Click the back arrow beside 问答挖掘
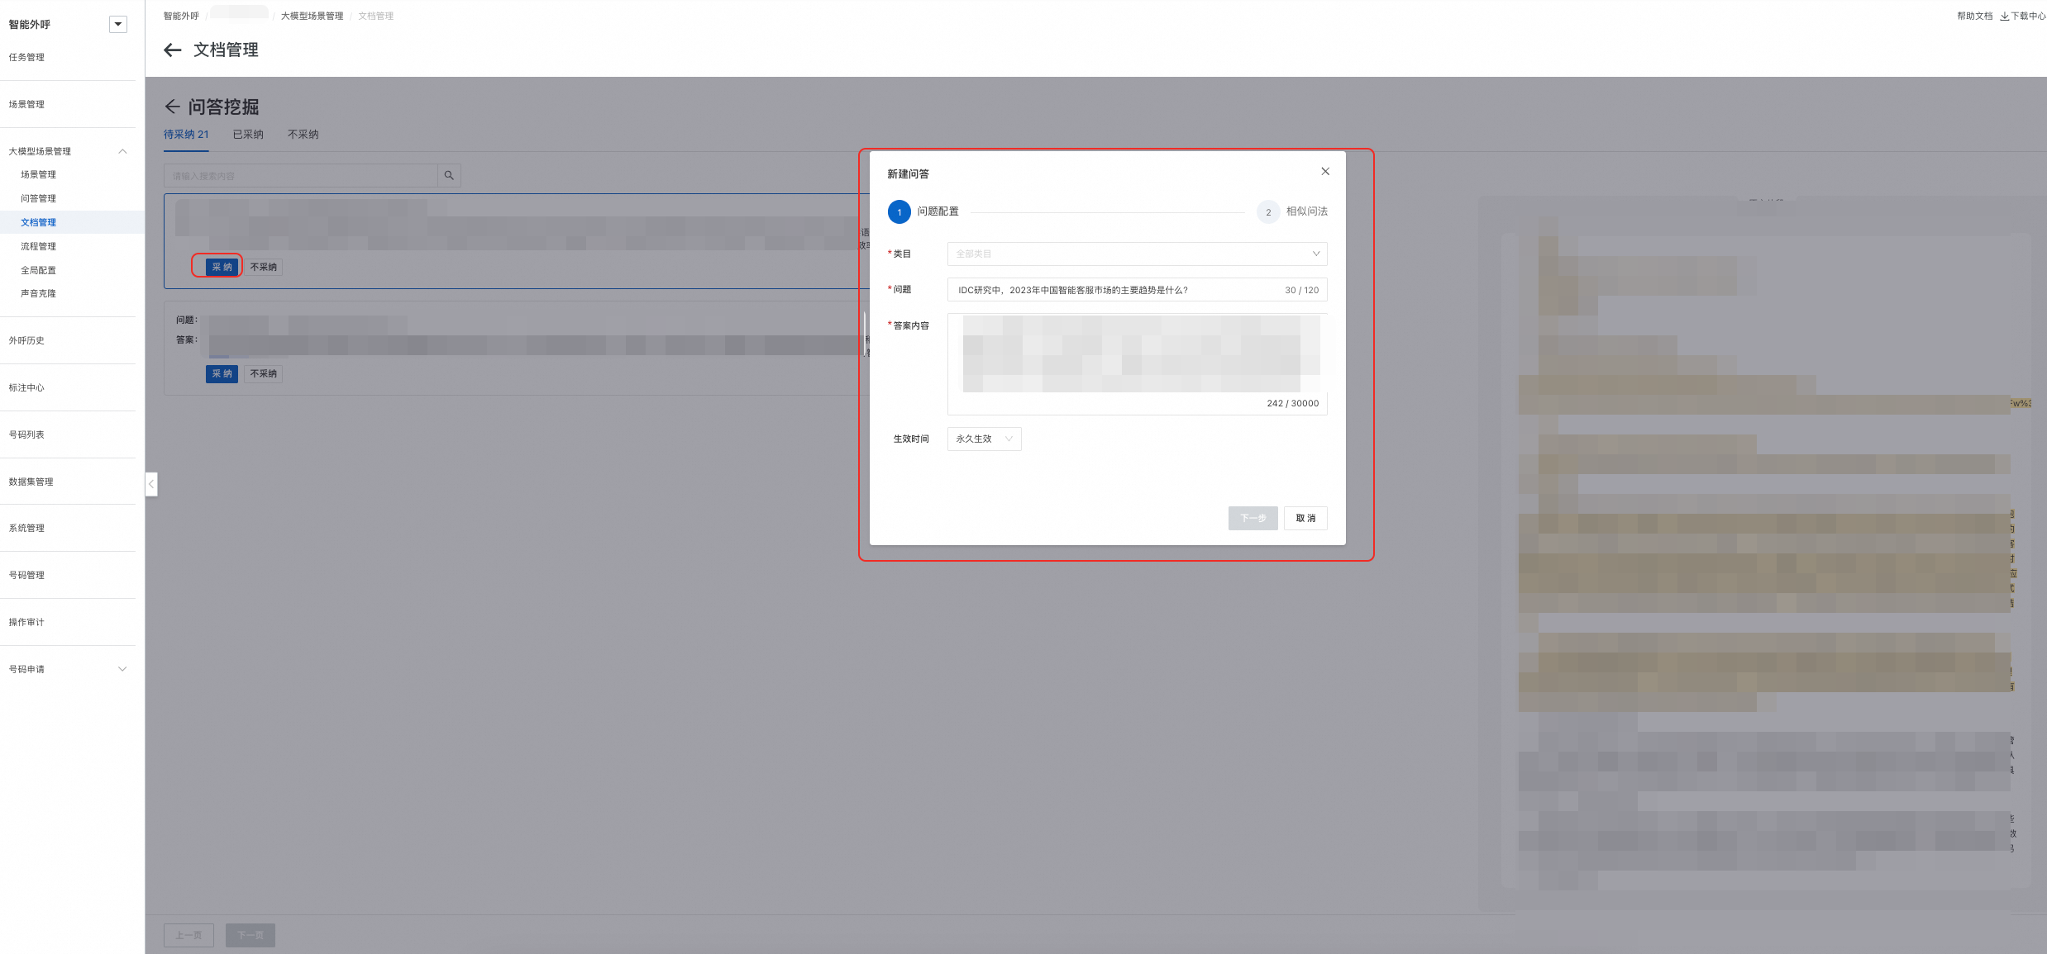This screenshot has height=954, width=2047. pyautogui.click(x=172, y=107)
